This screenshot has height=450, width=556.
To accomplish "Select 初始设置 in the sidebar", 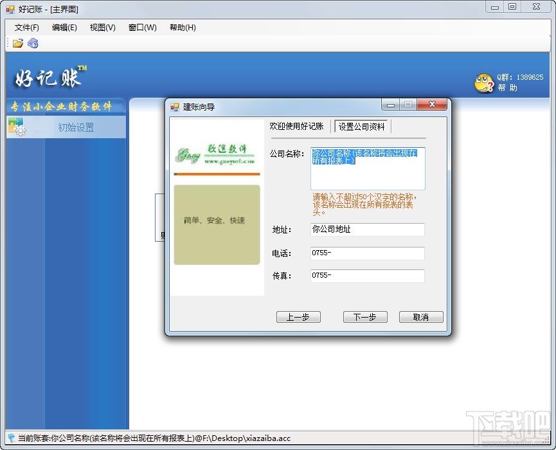I will (66, 127).
